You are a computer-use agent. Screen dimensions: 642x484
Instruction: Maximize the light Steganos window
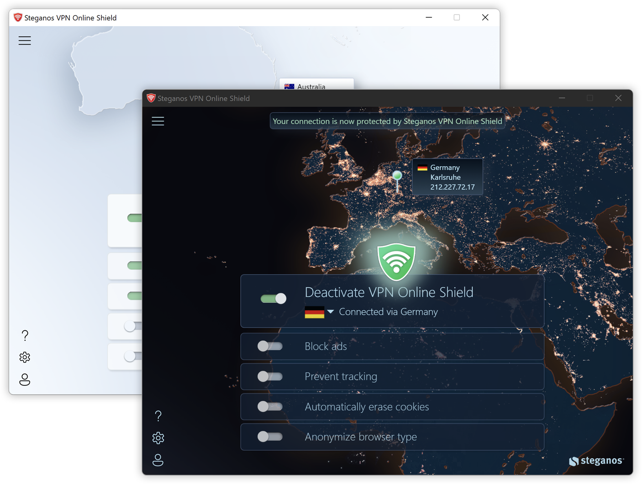457,17
